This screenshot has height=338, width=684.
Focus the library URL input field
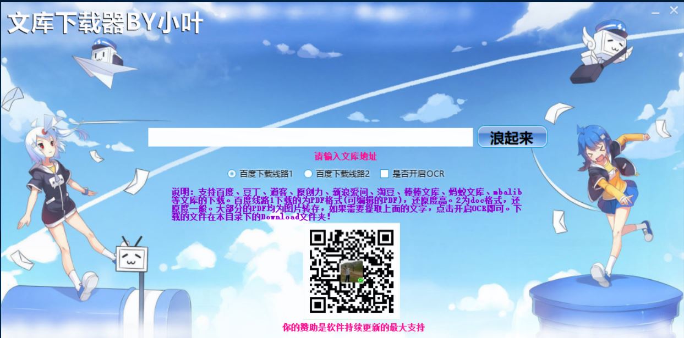[x=310, y=137]
